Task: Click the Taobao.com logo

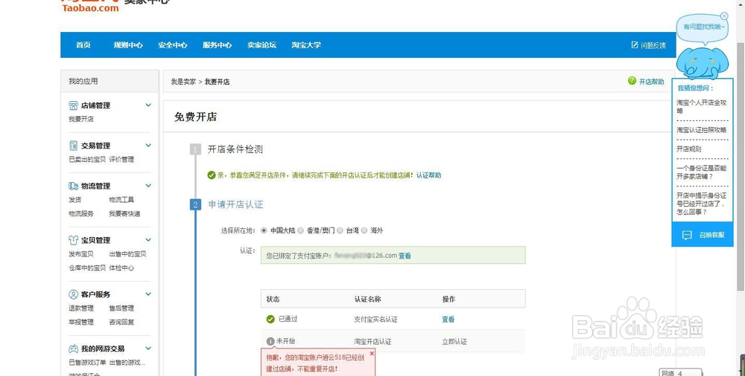Action: coord(90,6)
